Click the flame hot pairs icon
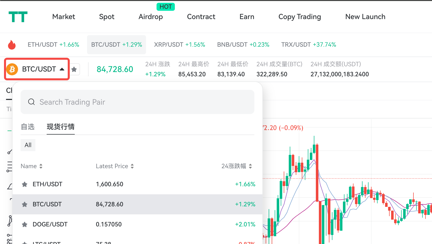 [x=12, y=44]
